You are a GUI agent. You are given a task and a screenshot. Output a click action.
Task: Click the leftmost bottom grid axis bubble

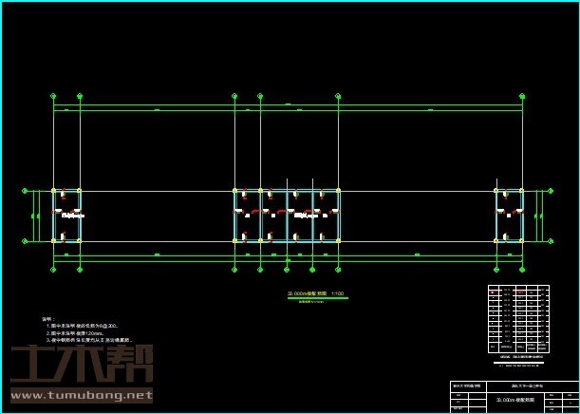[53, 270]
